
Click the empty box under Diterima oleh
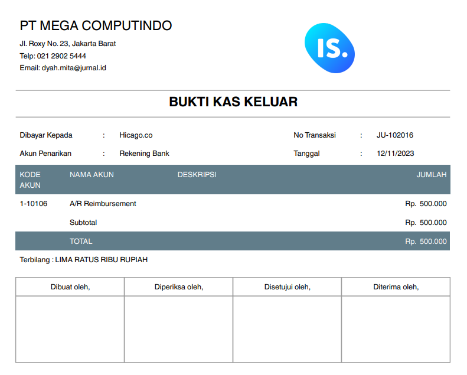pyautogui.click(x=396, y=329)
